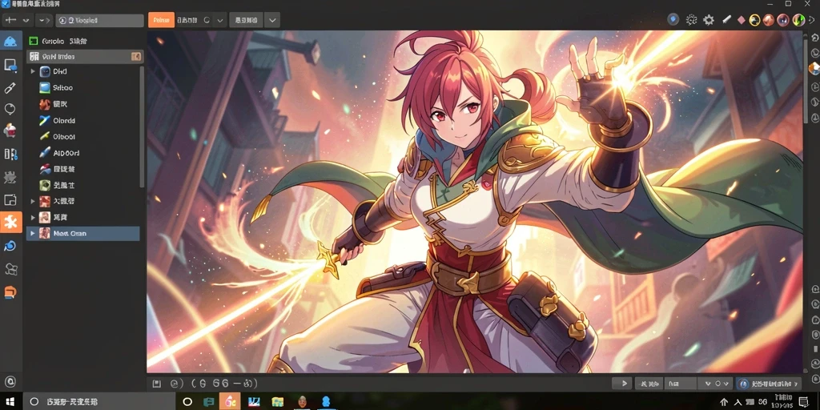This screenshot has width=820, height=410.
Task: Click the search input field in top toolbar
Action: pyautogui.click(x=99, y=20)
